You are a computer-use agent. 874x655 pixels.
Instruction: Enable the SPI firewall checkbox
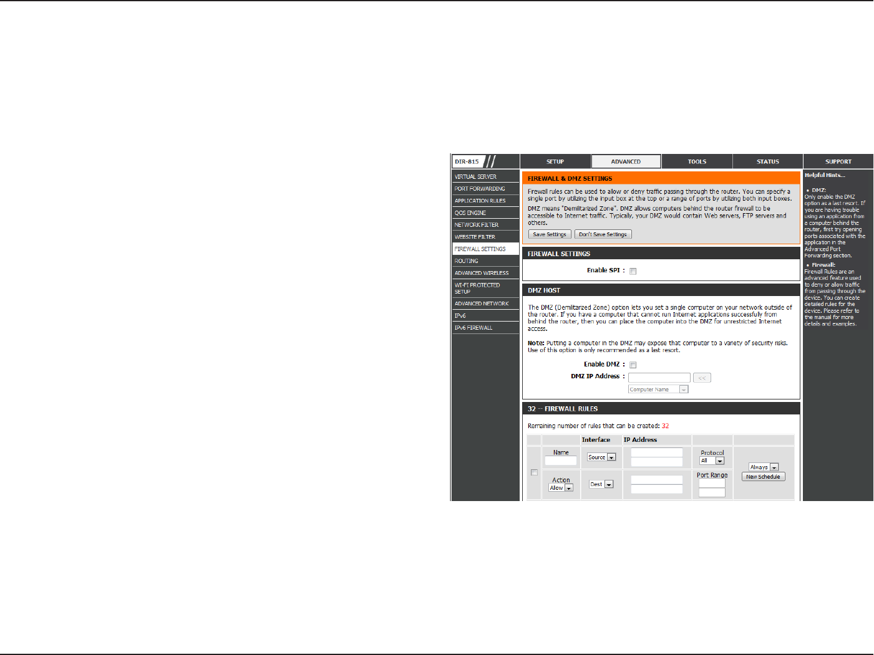pyautogui.click(x=633, y=271)
